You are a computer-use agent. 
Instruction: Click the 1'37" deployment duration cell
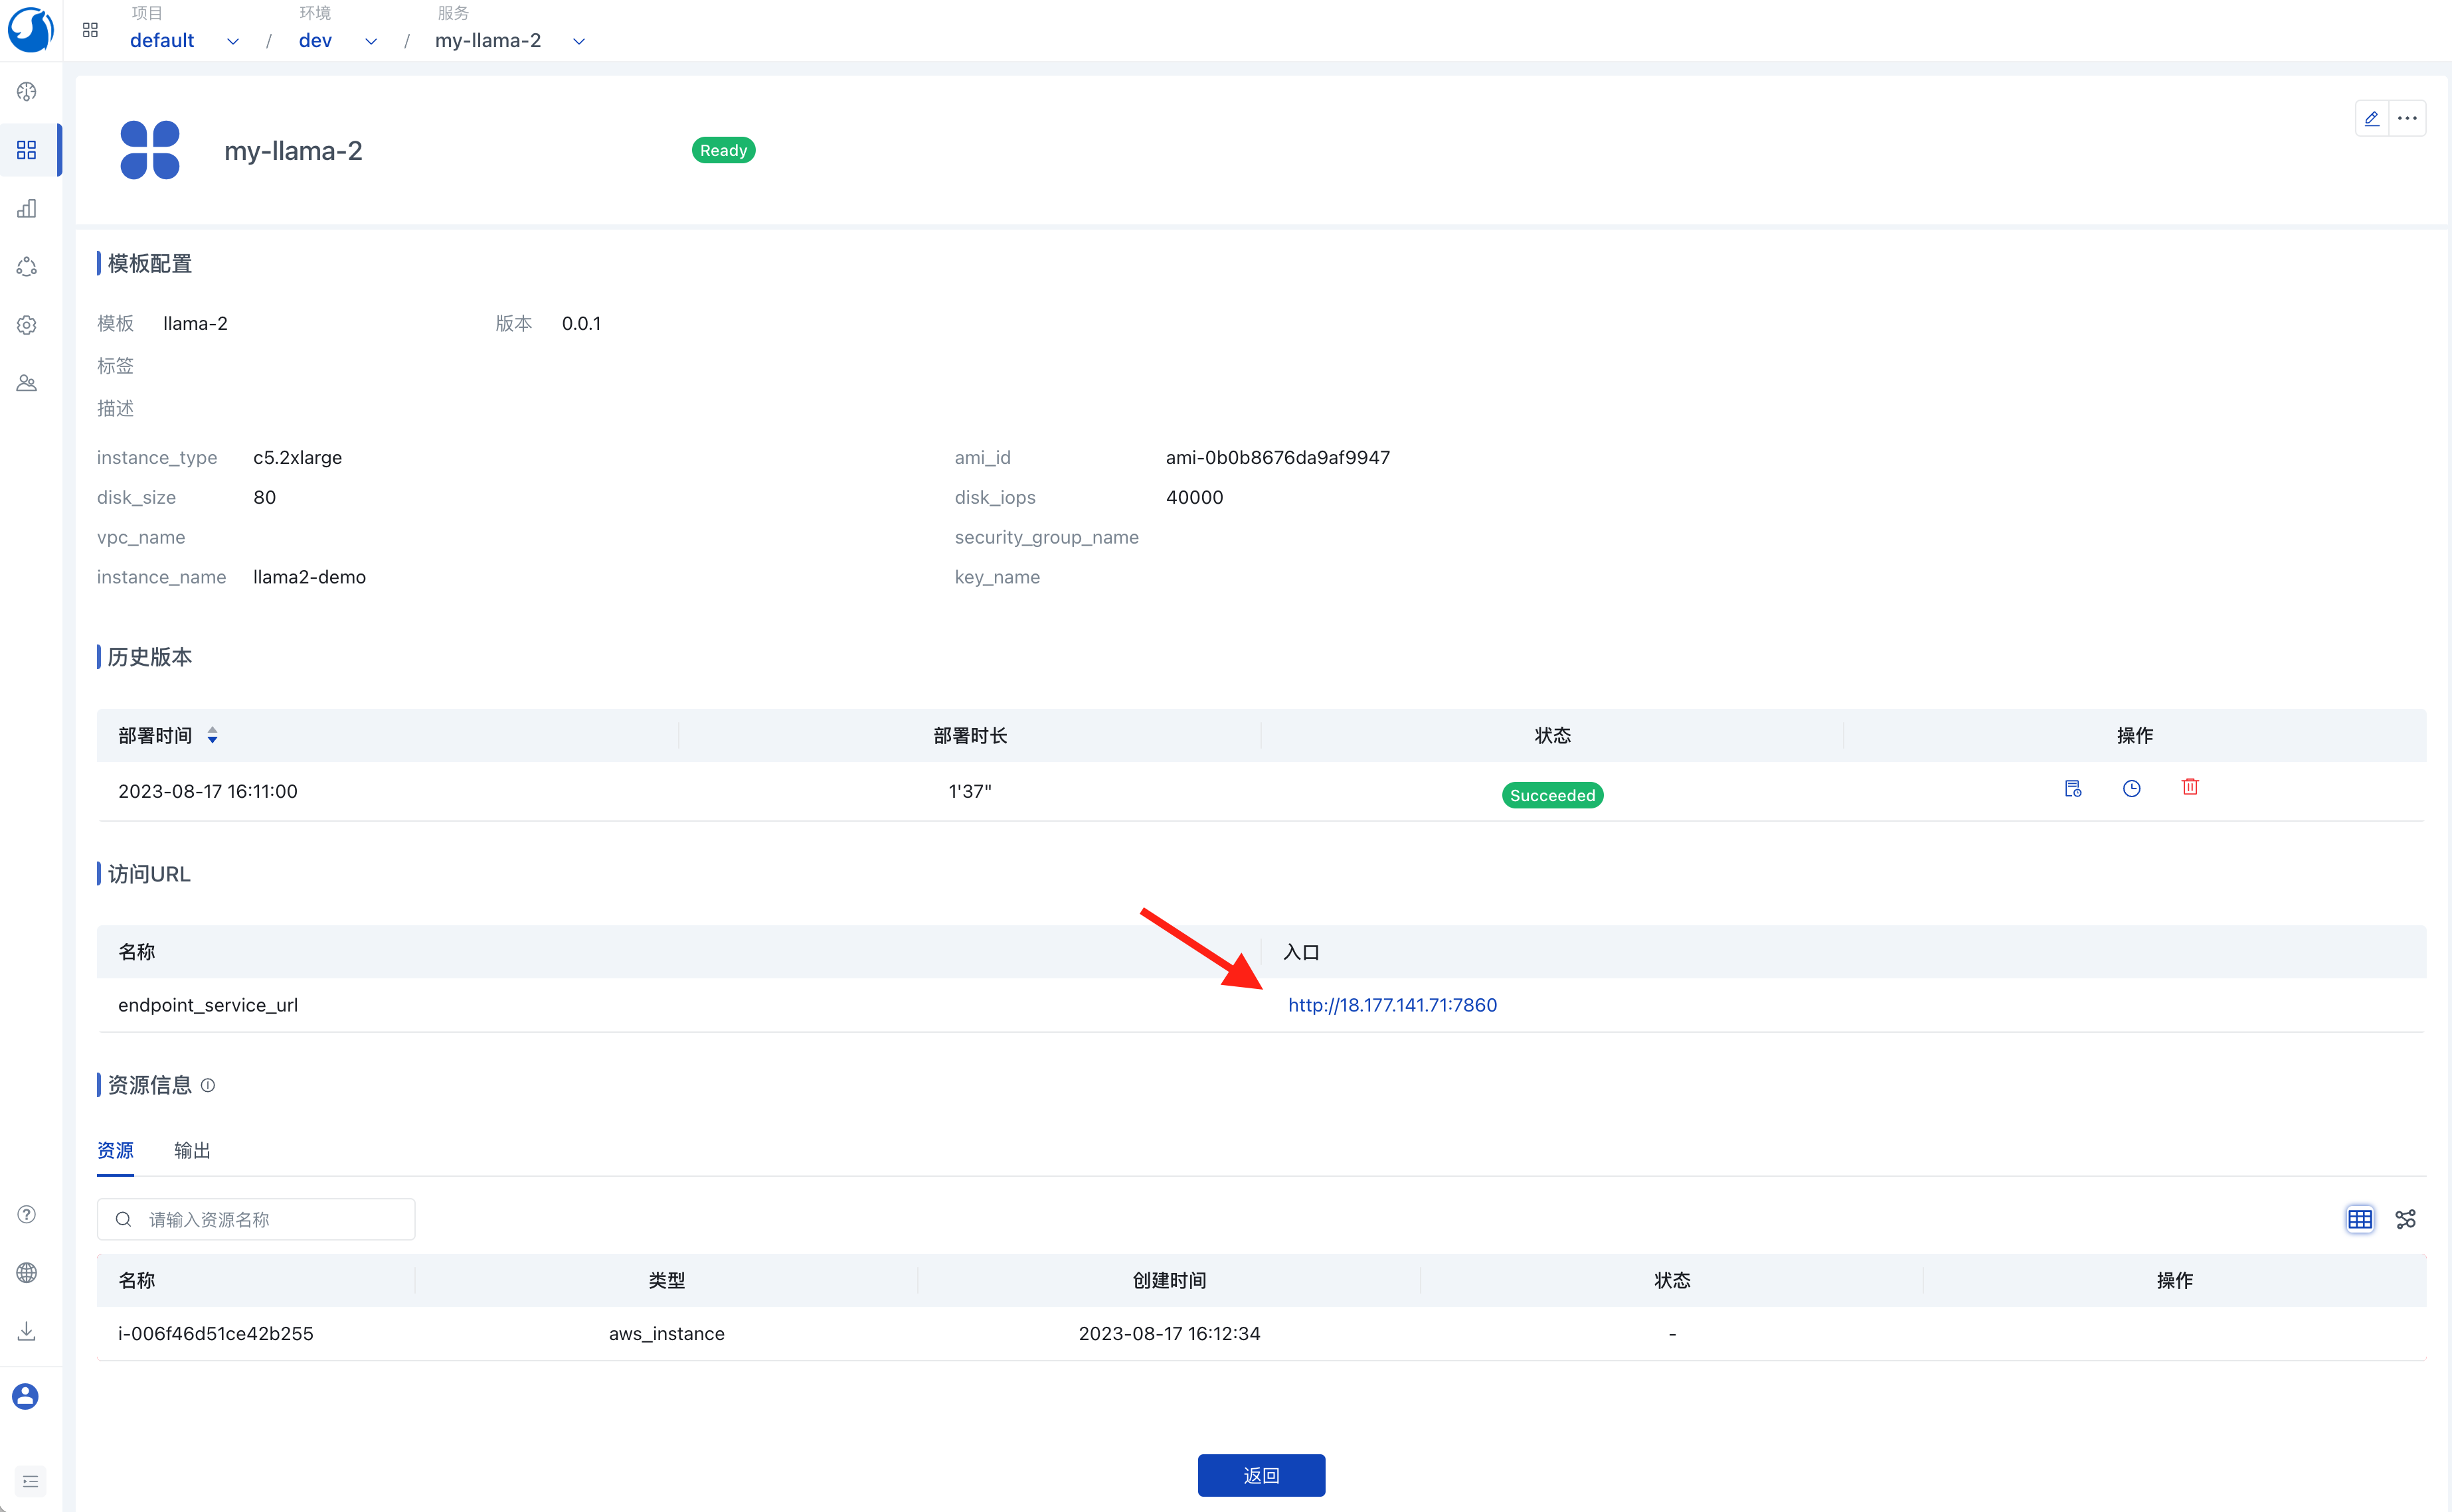pyautogui.click(x=970, y=791)
